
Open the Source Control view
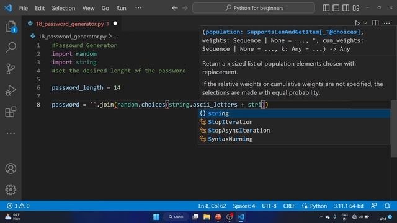click(x=11, y=69)
